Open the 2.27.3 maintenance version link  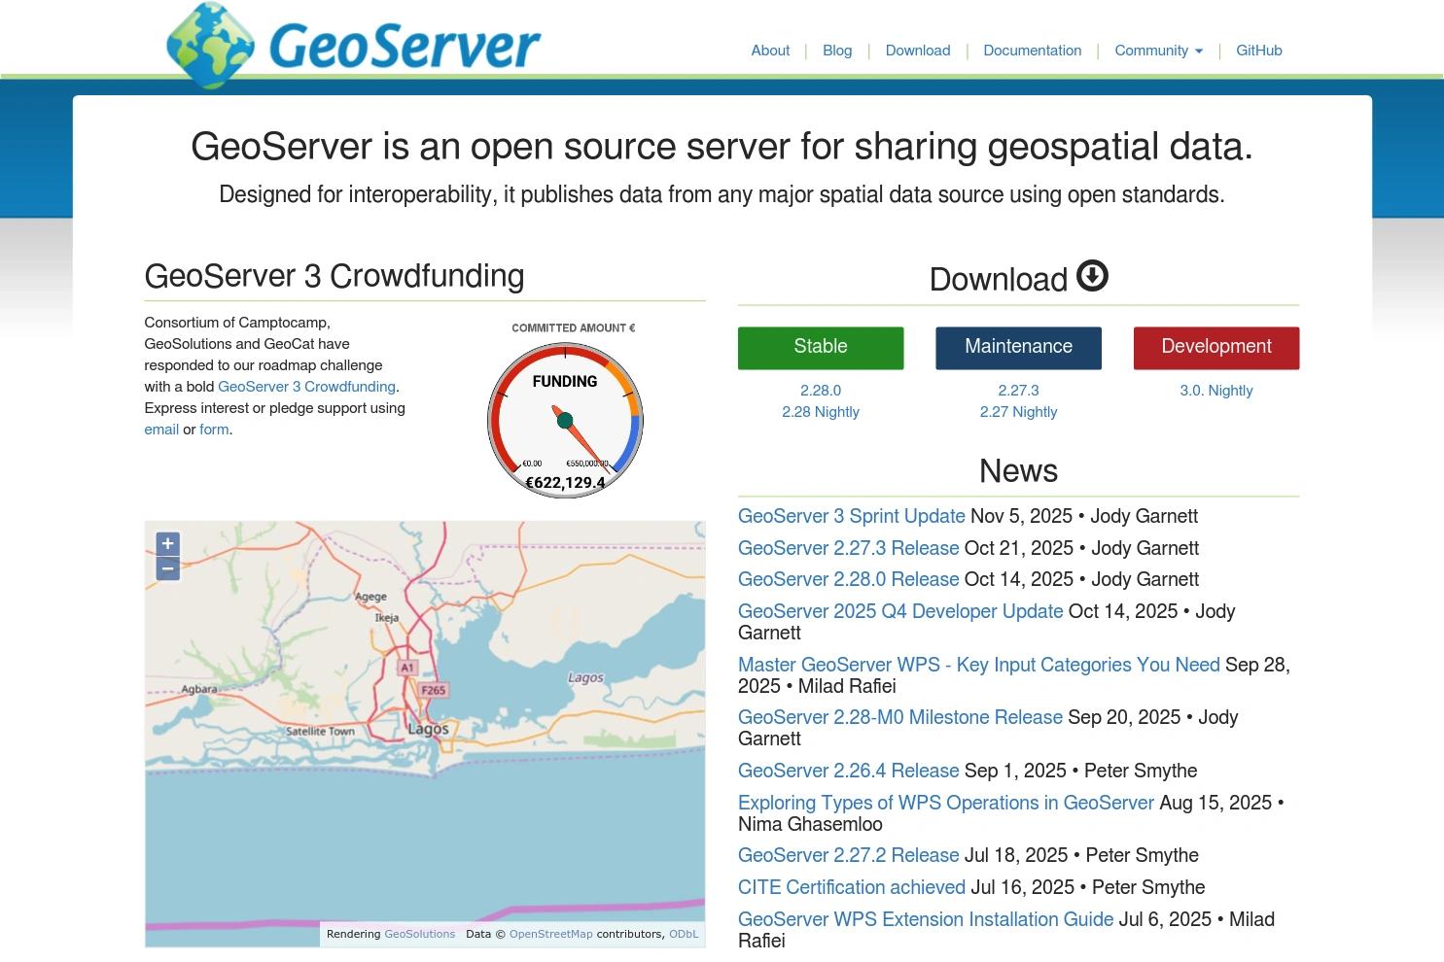pos(1018,391)
